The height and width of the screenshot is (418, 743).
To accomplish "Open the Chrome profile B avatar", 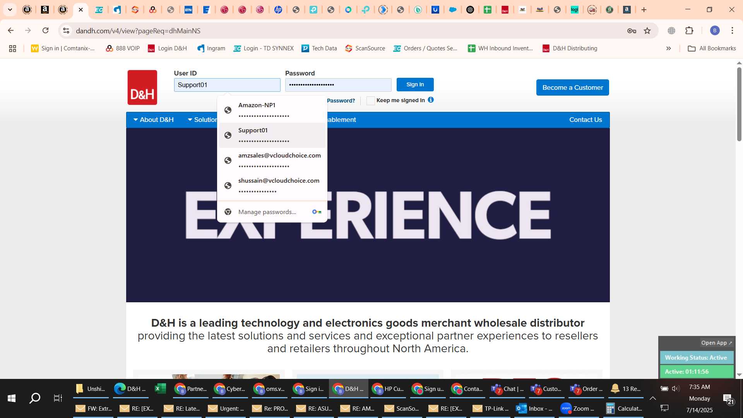I will (715, 31).
